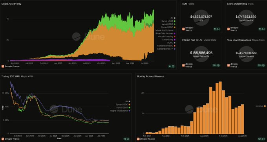Toggle the All series in Trailing XIRR legend
Screen dimensions: 267x142
pyautogui.click(x=128, y=101)
